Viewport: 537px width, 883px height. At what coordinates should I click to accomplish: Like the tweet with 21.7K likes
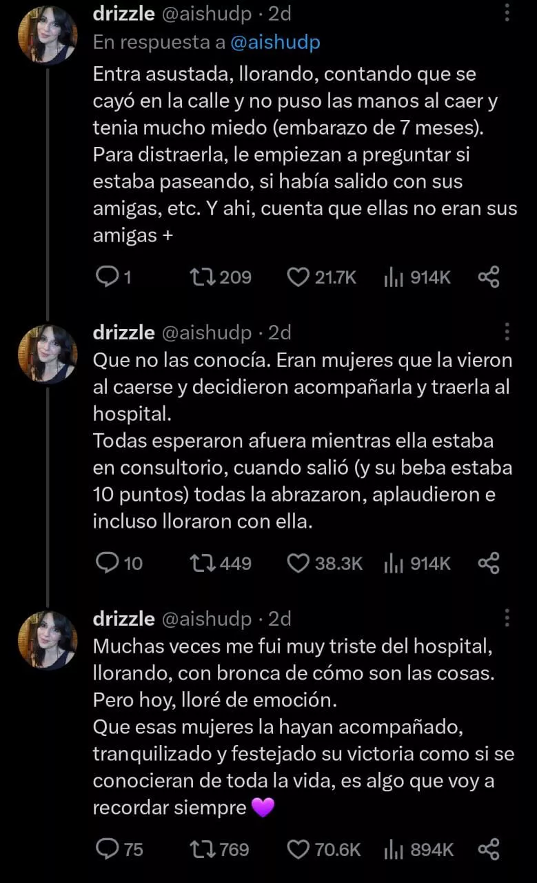point(298,277)
